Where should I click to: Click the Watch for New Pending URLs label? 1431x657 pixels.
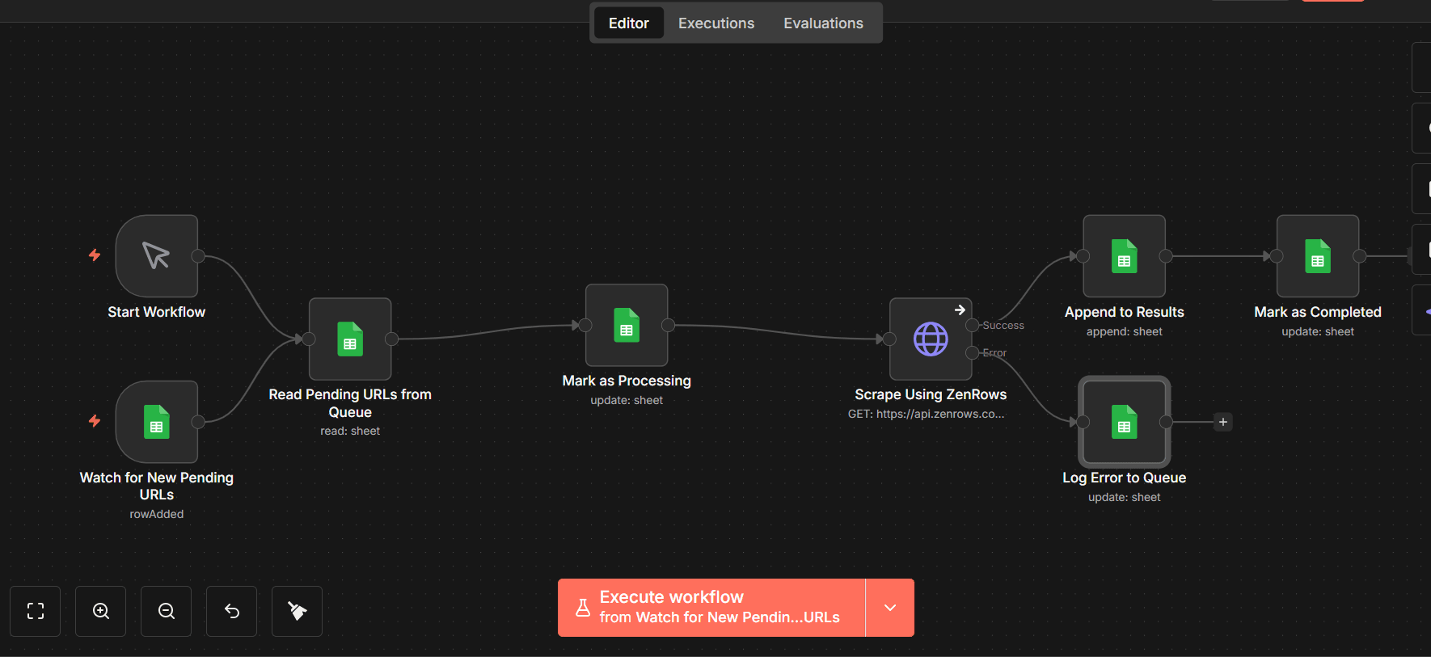[157, 486]
